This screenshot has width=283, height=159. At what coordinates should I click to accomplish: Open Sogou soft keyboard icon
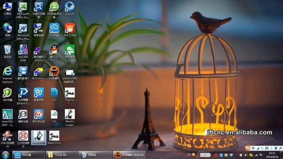(x=267, y=148)
